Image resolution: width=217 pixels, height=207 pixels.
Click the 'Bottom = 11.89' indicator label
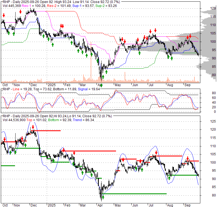point(65,89)
